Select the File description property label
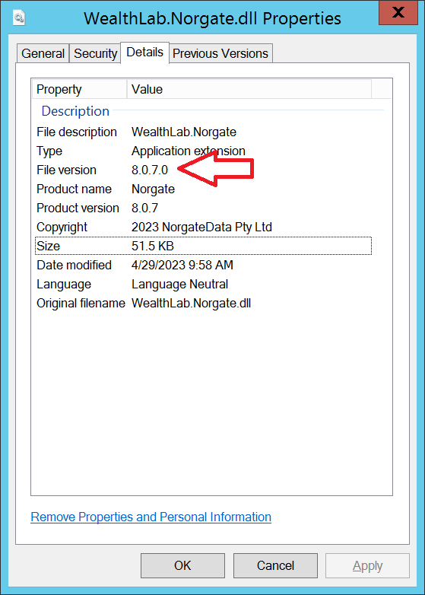This screenshot has width=425, height=595. pyautogui.click(x=77, y=132)
